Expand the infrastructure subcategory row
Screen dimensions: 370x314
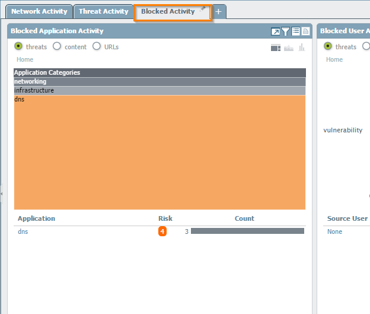click(x=160, y=90)
